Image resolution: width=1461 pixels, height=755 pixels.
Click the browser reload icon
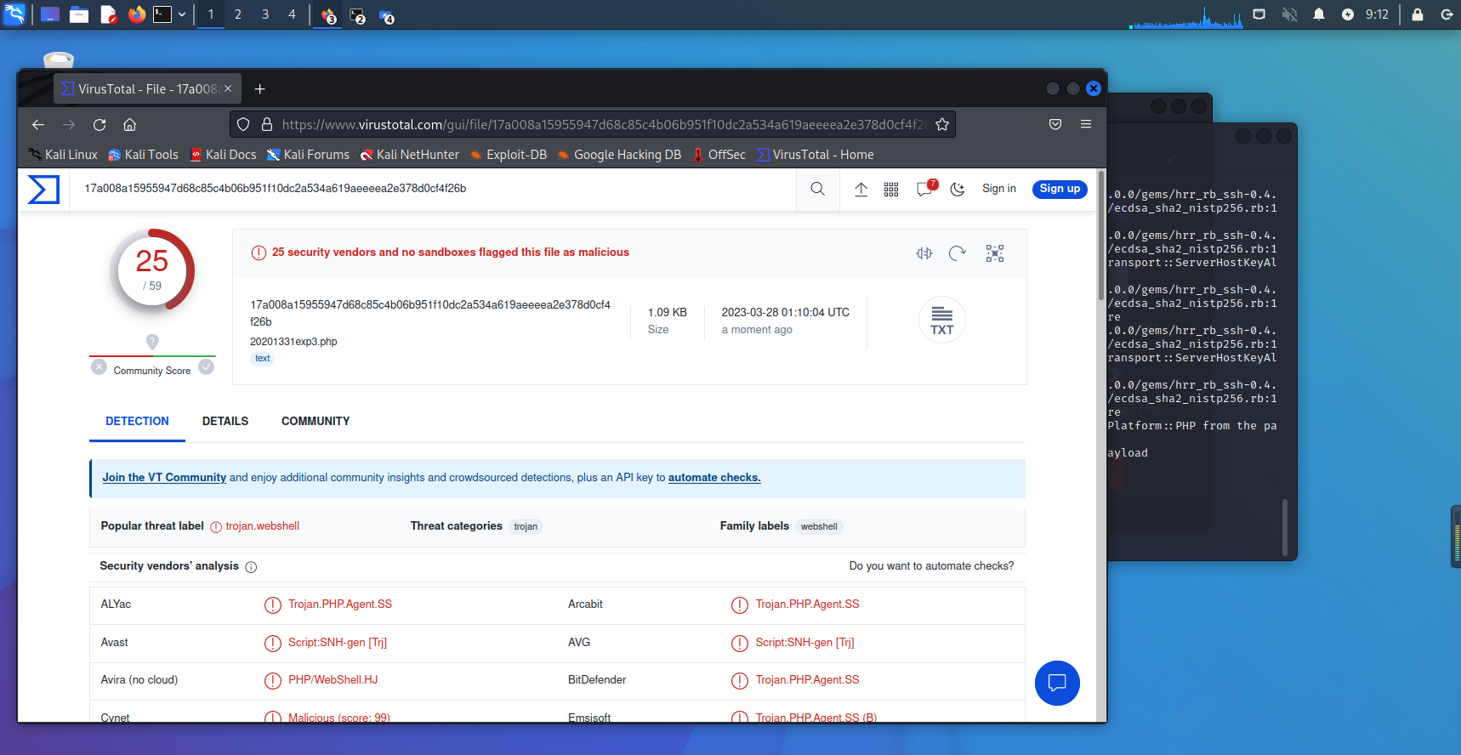tap(99, 125)
